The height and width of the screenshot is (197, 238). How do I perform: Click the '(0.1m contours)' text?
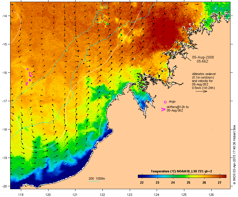[203, 77]
